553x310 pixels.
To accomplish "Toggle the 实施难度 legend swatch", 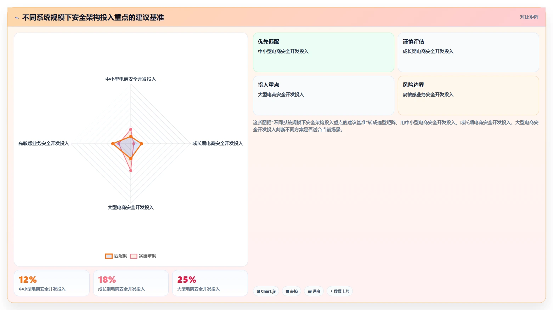I will coord(134,256).
